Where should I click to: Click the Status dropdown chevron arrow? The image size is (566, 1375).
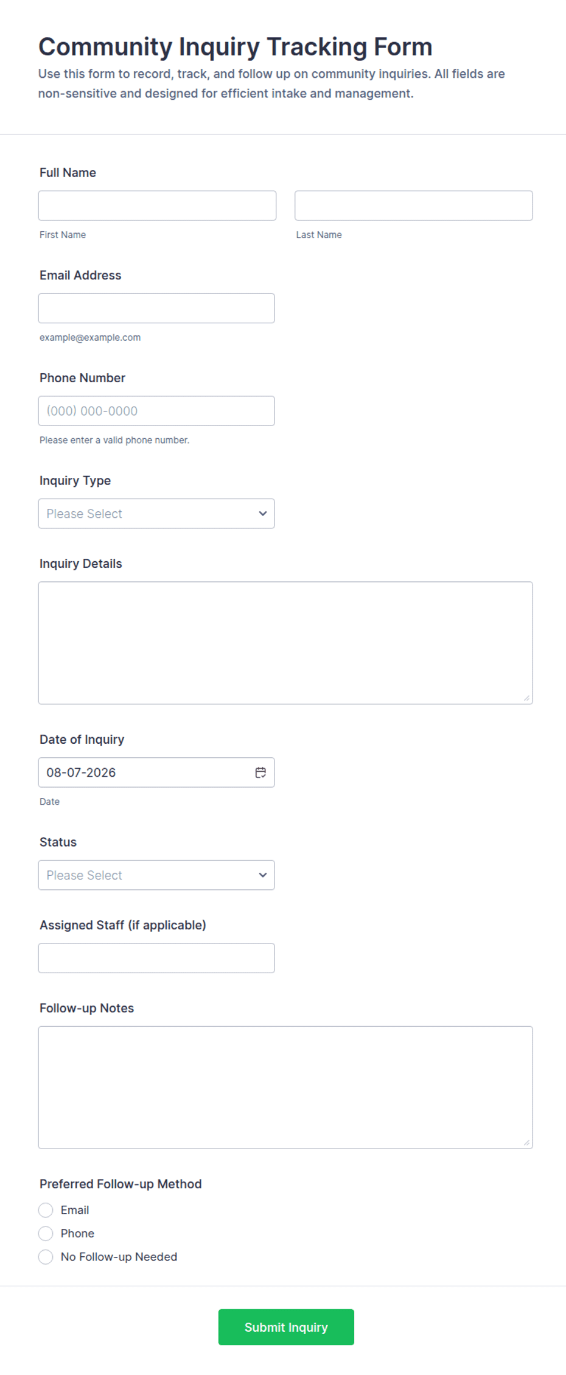click(x=263, y=875)
